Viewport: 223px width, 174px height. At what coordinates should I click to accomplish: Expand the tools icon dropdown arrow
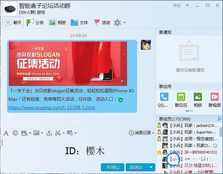[x=76, y=133]
